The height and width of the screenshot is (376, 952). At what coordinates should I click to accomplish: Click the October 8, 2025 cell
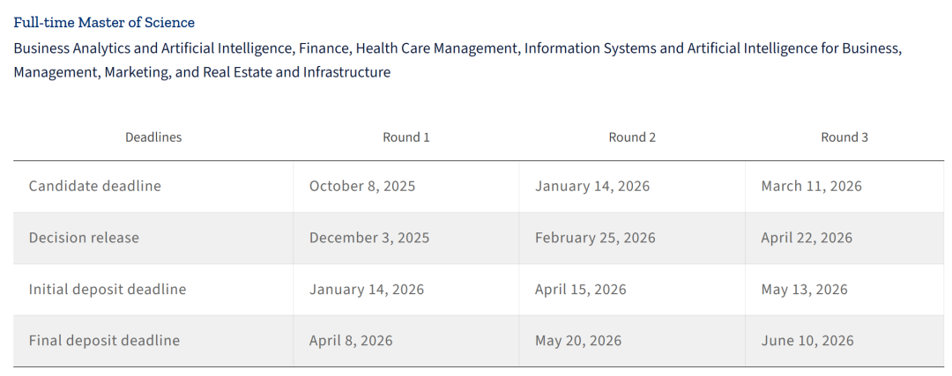[362, 187]
